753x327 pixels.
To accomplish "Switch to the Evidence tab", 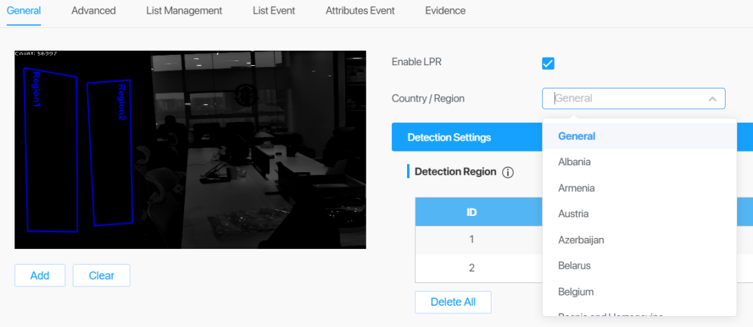I will click(x=445, y=10).
